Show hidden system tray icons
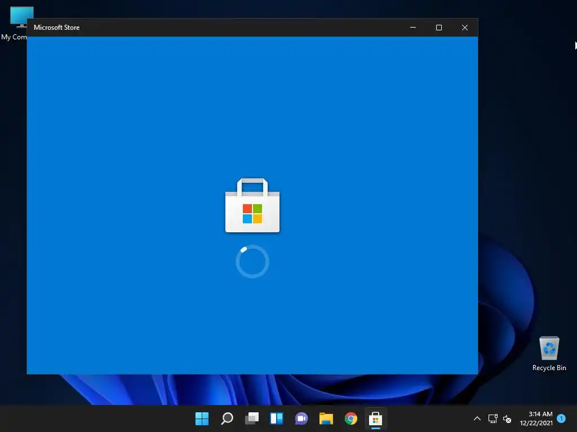This screenshot has height=432, width=577. coord(477,418)
